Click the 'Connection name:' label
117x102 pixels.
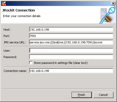(x=15, y=71)
